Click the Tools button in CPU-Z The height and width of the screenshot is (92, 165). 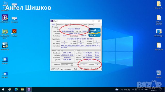(x=76, y=69)
